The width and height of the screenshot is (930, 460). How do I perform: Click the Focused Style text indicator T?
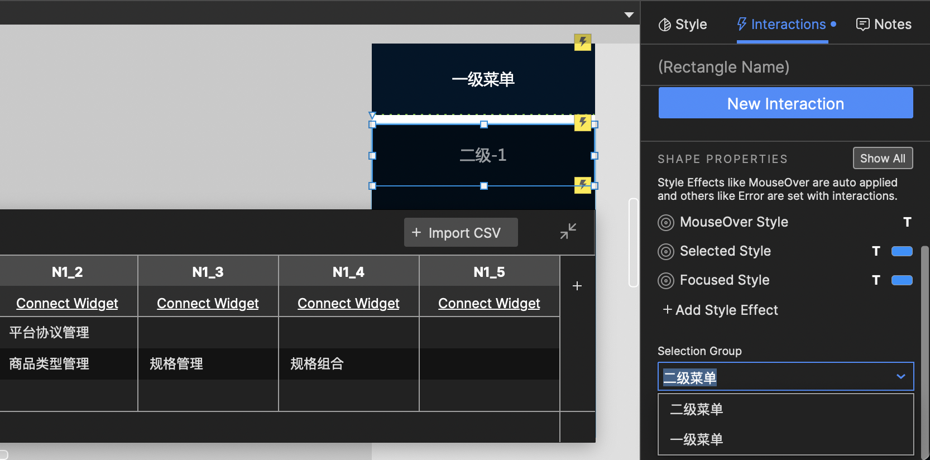[876, 280]
